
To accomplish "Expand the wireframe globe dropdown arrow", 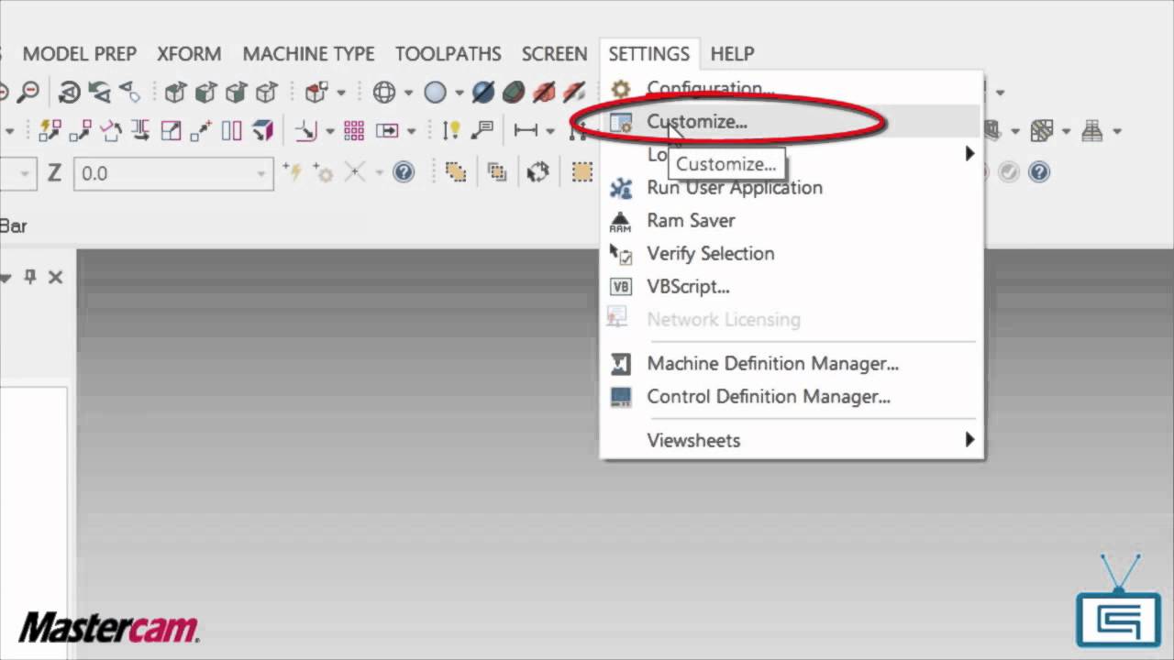I will [x=407, y=93].
